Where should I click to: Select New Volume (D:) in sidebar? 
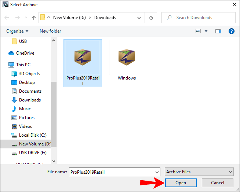coord(26,144)
